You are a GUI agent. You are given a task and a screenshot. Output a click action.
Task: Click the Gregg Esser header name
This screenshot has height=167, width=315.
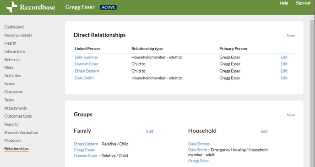click(x=80, y=7)
